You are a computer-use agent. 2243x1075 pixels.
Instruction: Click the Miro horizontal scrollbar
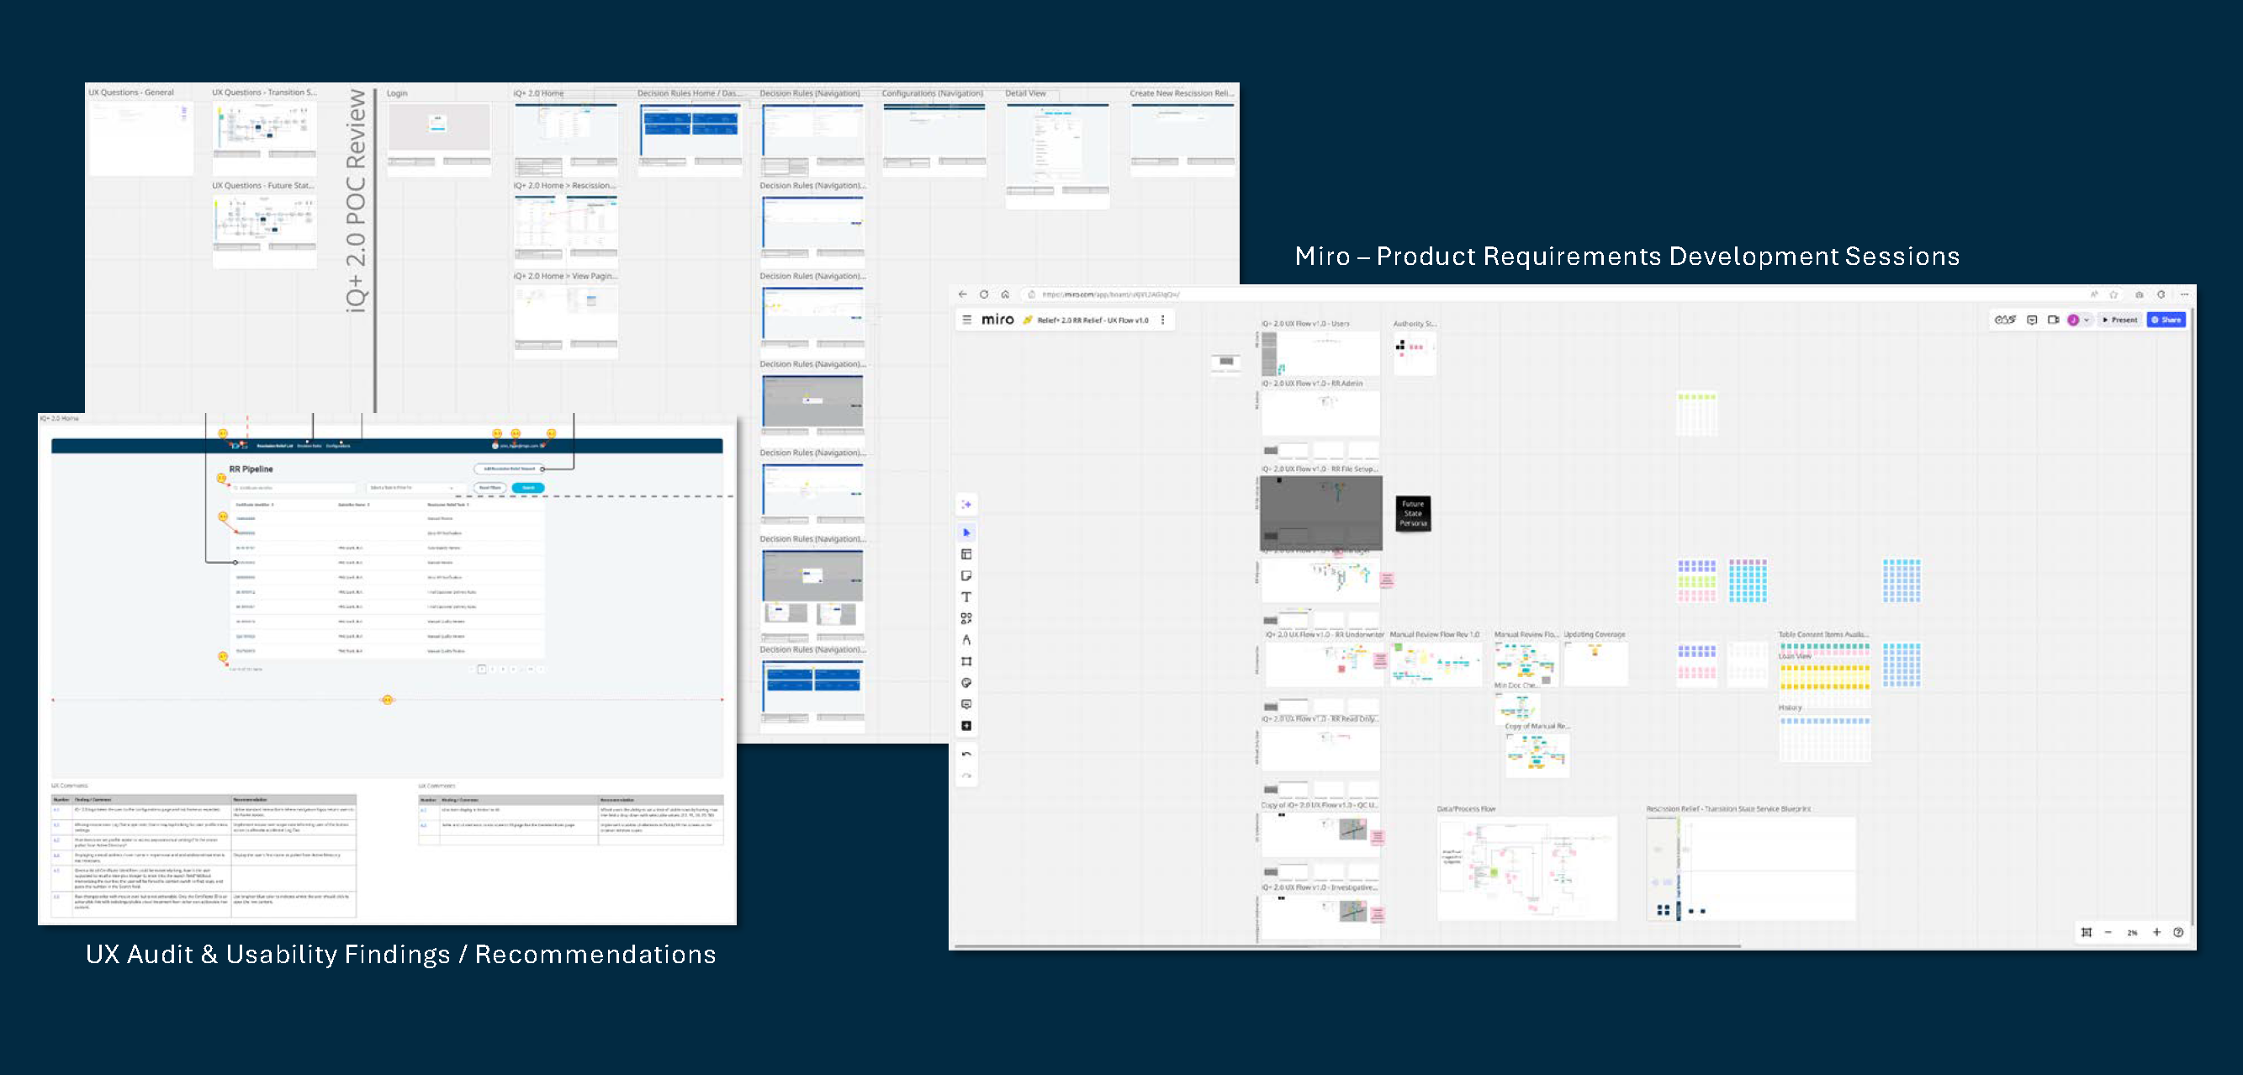click(1347, 945)
